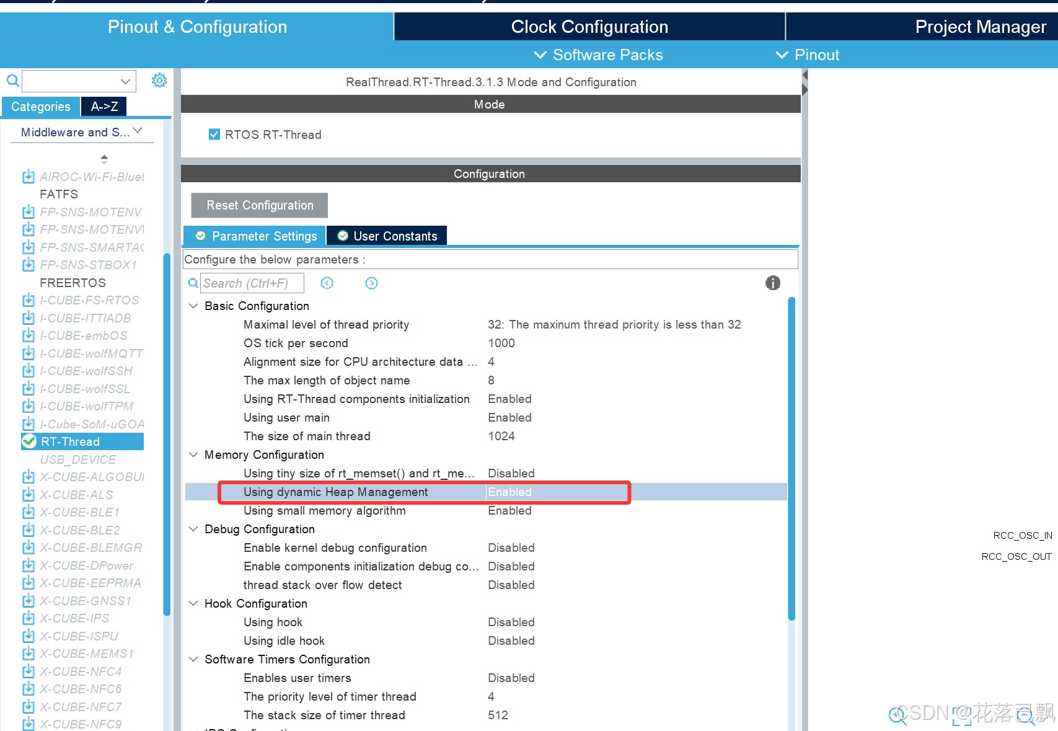Click the download icon next to X-CUBE-IPS

[29, 618]
